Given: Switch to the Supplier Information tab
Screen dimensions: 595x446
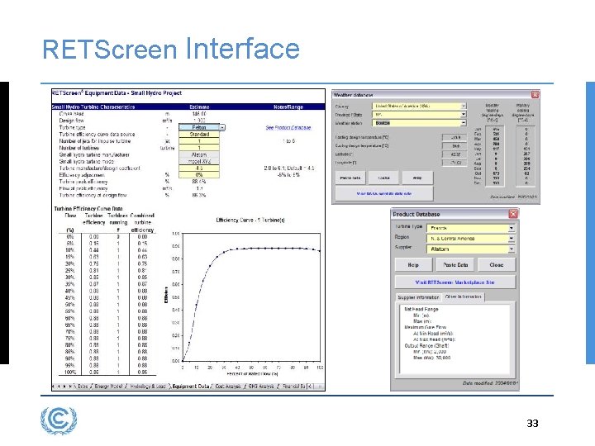Looking at the screenshot, I should (418, 297).
